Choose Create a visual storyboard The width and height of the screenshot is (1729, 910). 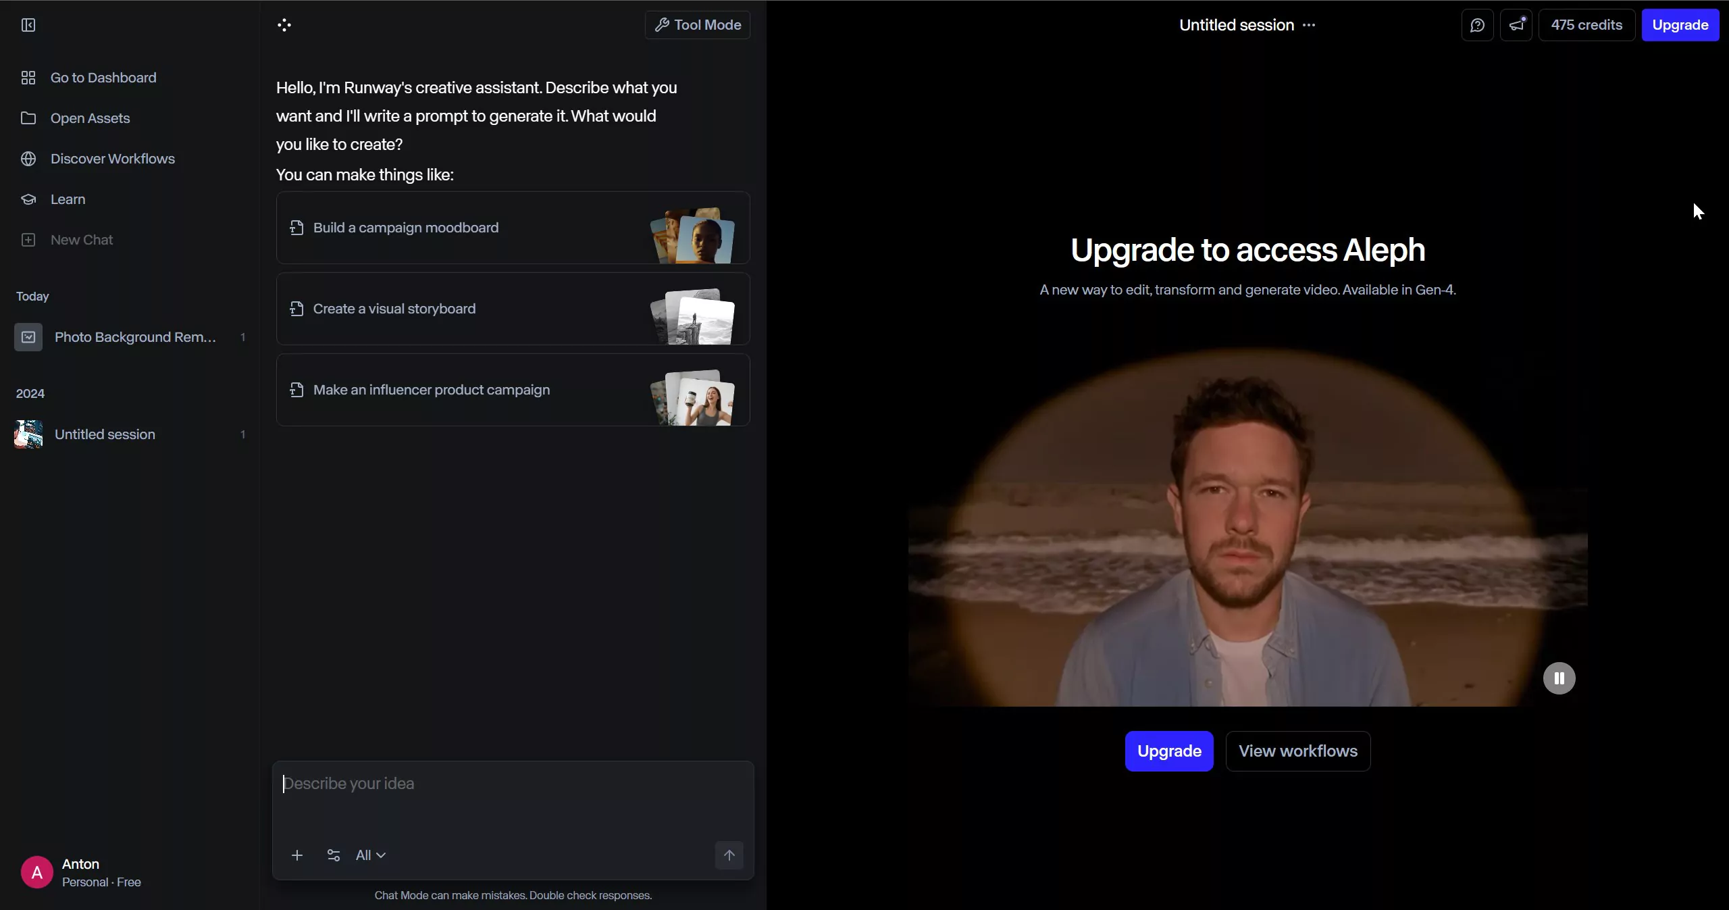(x=513, y=309)
